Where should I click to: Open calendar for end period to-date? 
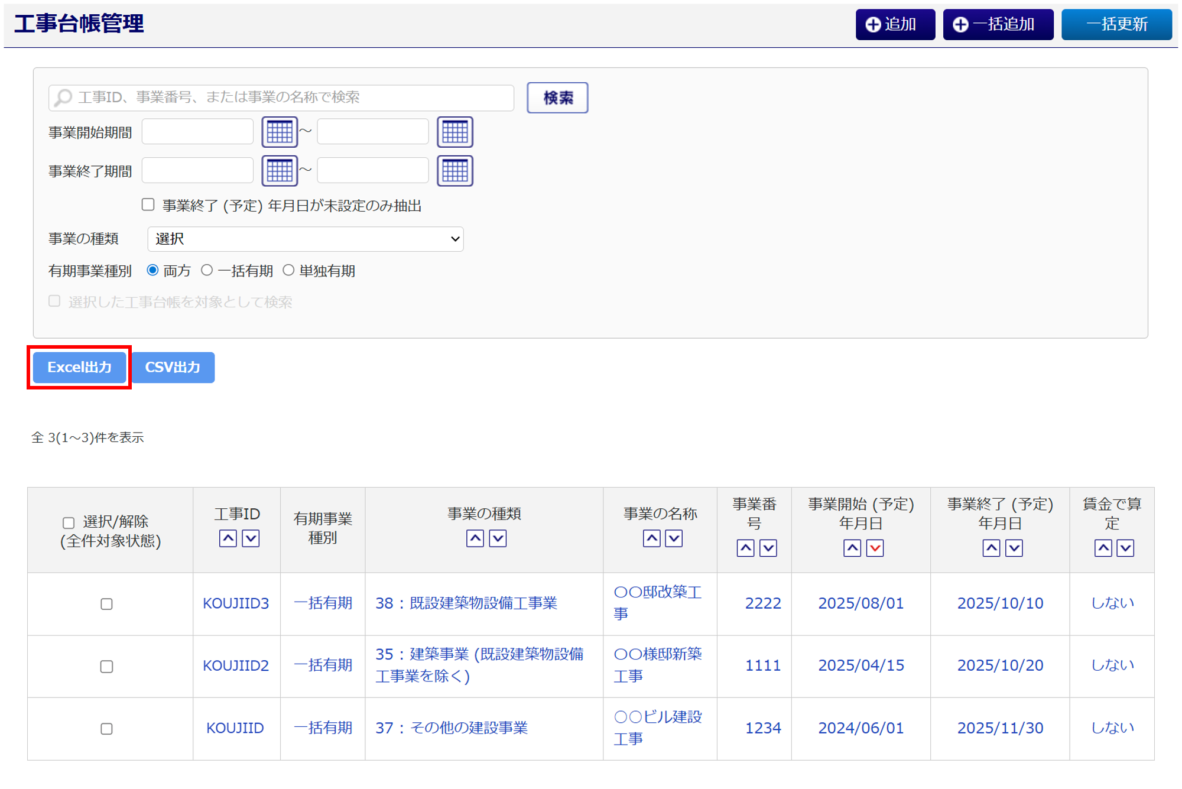coord(454,171)
